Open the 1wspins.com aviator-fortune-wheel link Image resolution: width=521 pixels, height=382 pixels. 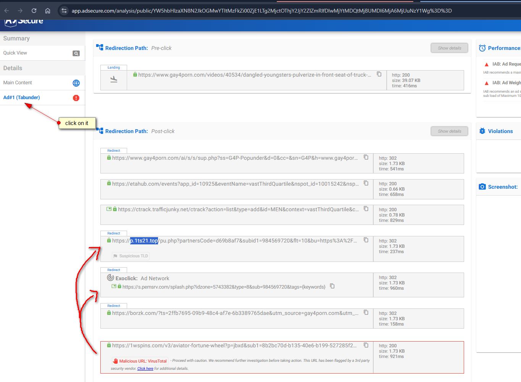pos(234,346)
